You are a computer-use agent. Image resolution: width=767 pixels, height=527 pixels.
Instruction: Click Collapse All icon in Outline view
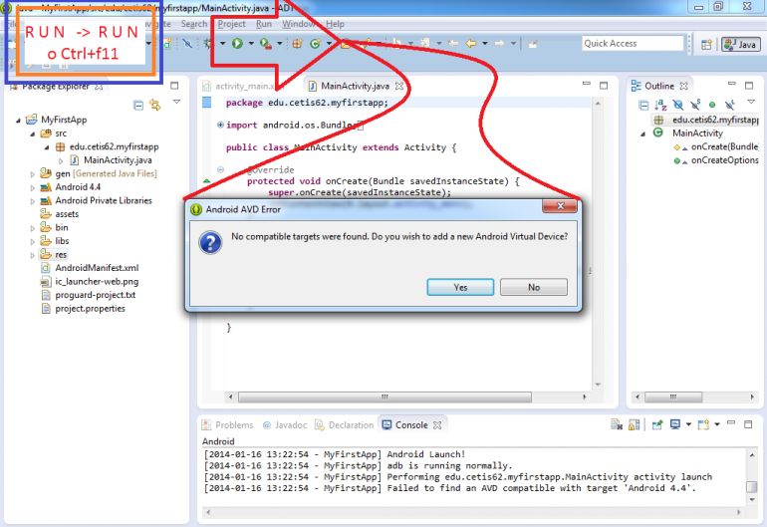tap(643, 105)
